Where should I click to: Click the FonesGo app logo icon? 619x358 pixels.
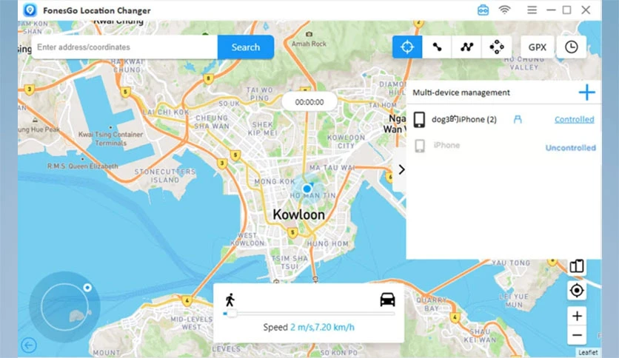pos(30,10)
